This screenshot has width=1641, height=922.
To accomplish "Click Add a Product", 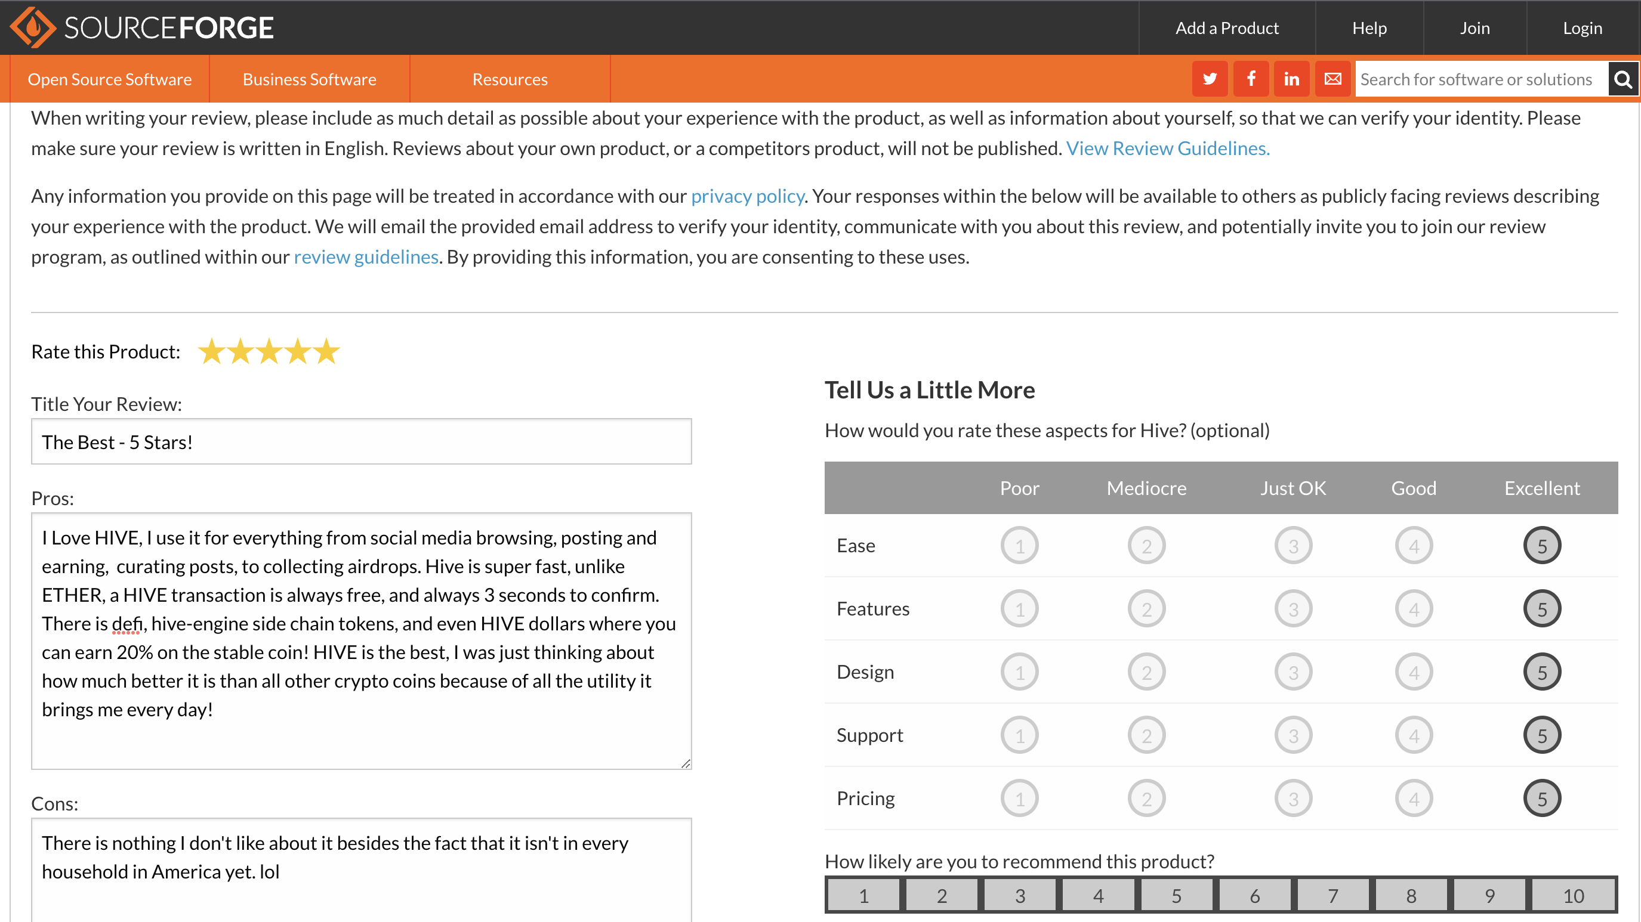I will pos(1227,27).
